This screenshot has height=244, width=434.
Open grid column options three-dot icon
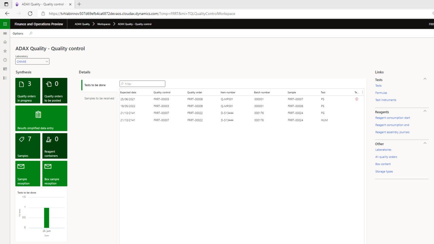point(362,92)
